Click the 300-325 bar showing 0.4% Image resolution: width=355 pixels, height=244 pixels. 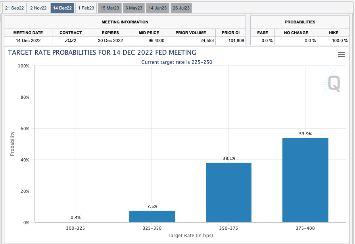pos(75,222)
